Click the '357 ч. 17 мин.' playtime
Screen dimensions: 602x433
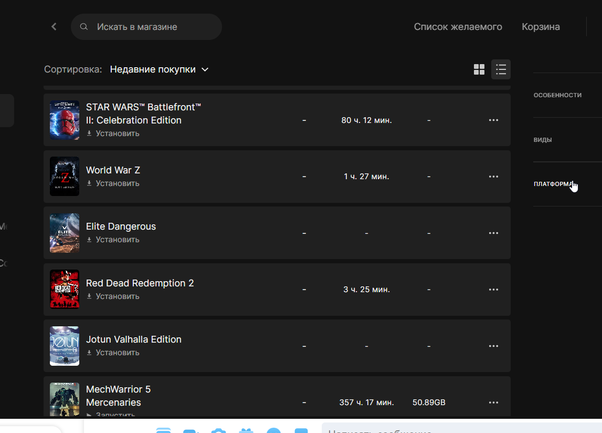(367, 402)
